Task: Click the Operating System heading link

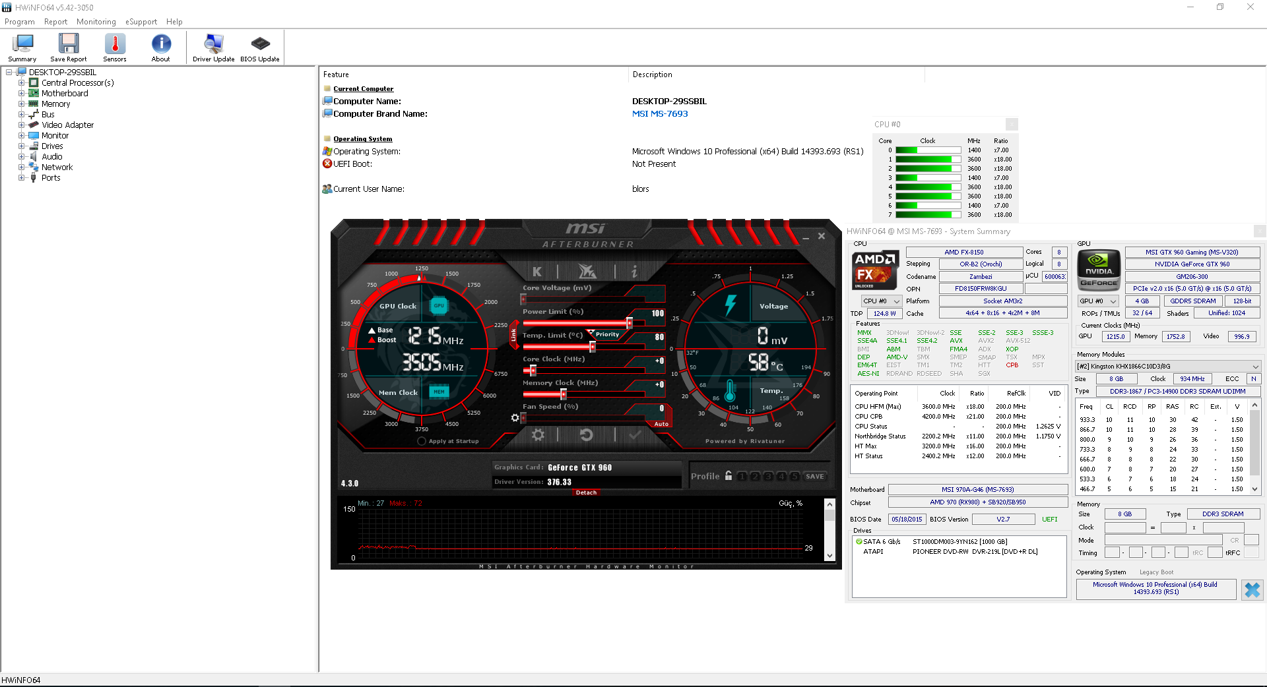Action: 362,139
